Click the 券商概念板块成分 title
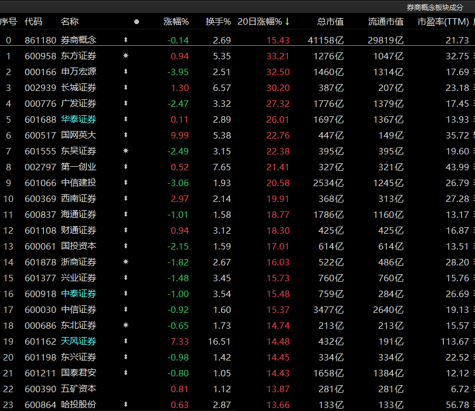Screen dimensions: 475x411 [x=435, y=7]
